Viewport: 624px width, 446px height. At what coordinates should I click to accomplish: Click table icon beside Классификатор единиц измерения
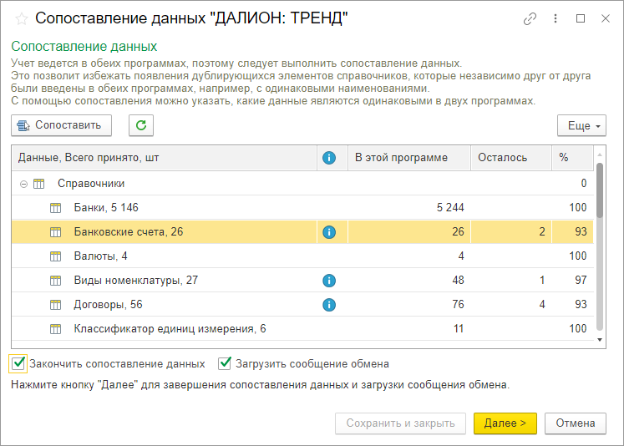point(55,329)
